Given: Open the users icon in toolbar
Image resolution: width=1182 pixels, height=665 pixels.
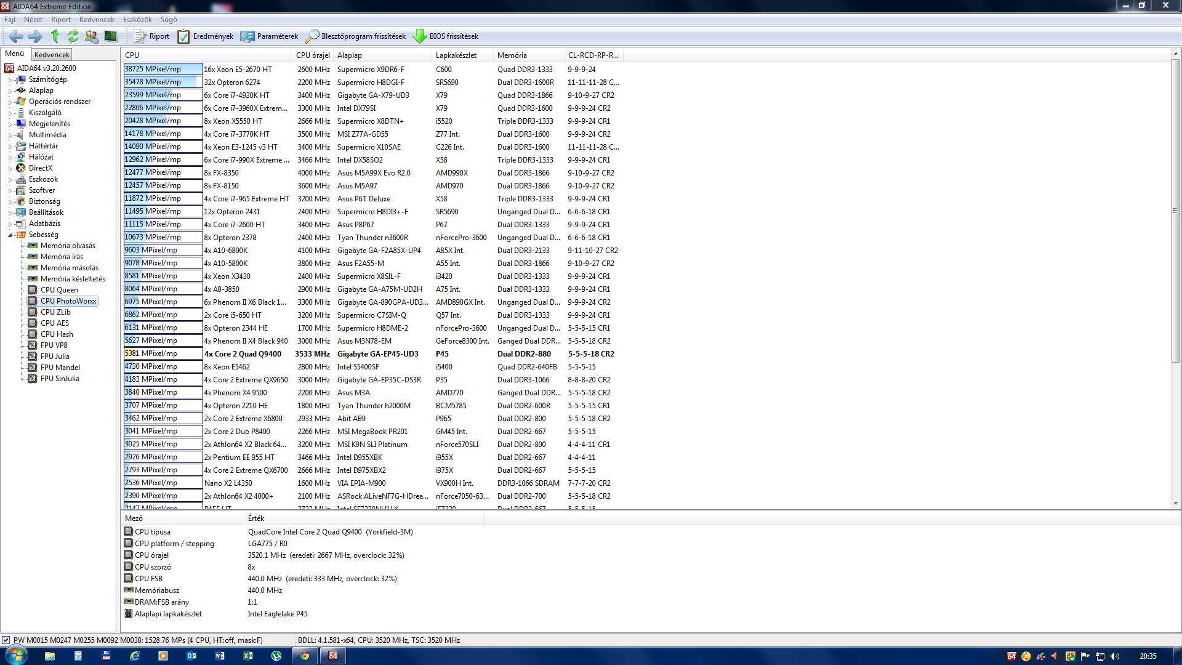Looking at the screenshot, I should click(92, 36).
